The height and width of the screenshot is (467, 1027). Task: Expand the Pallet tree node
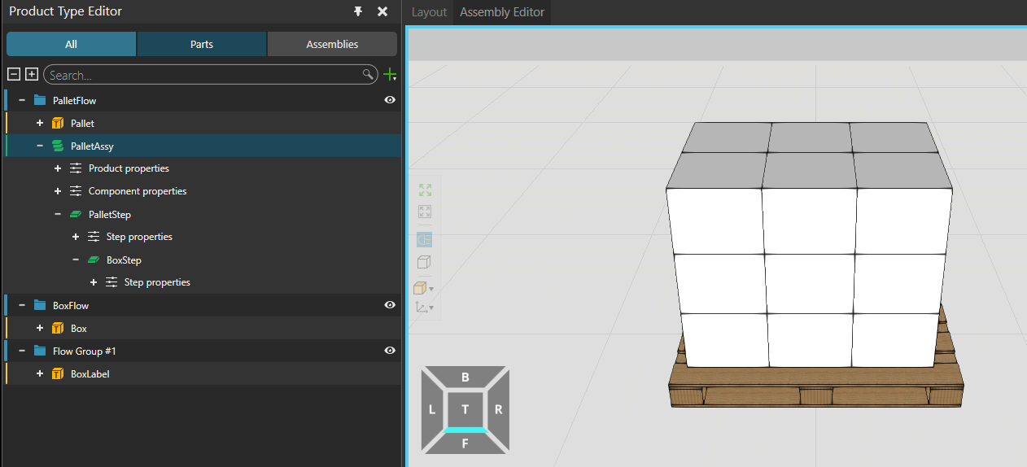pyautogui.click(x=39, y=124)
